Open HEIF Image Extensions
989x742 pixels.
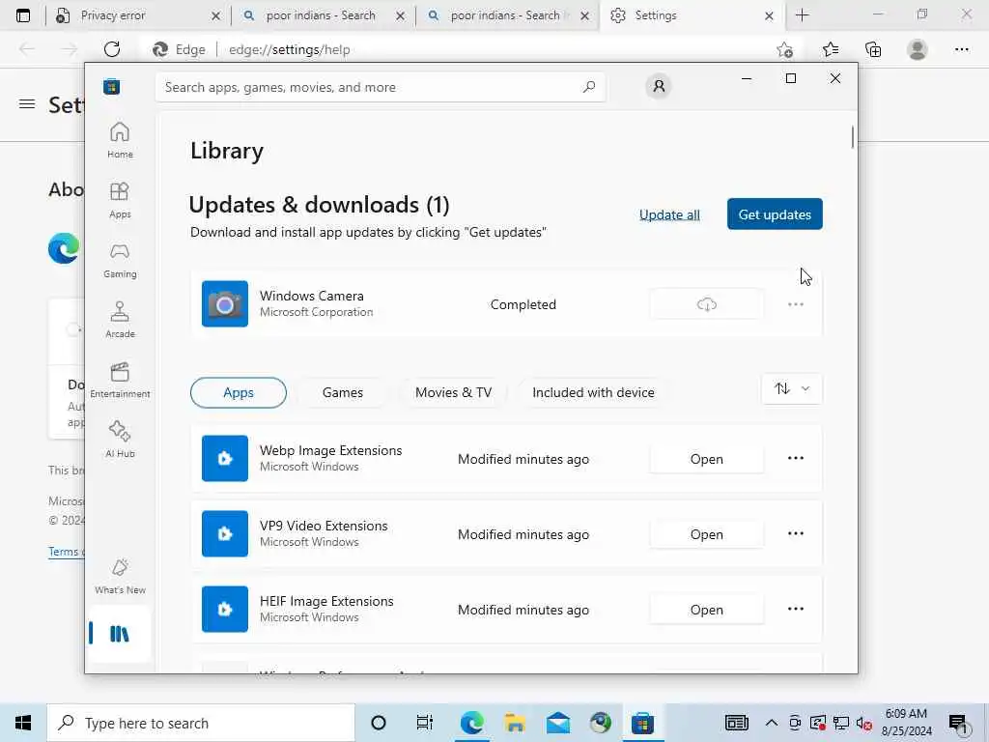click(706, 610)
